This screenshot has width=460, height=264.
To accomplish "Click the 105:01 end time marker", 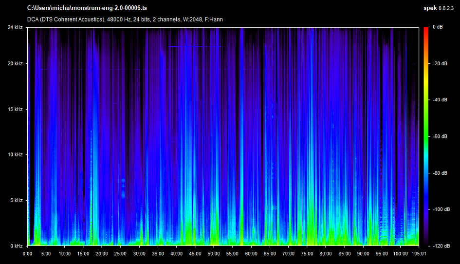I will coord(419,254).
